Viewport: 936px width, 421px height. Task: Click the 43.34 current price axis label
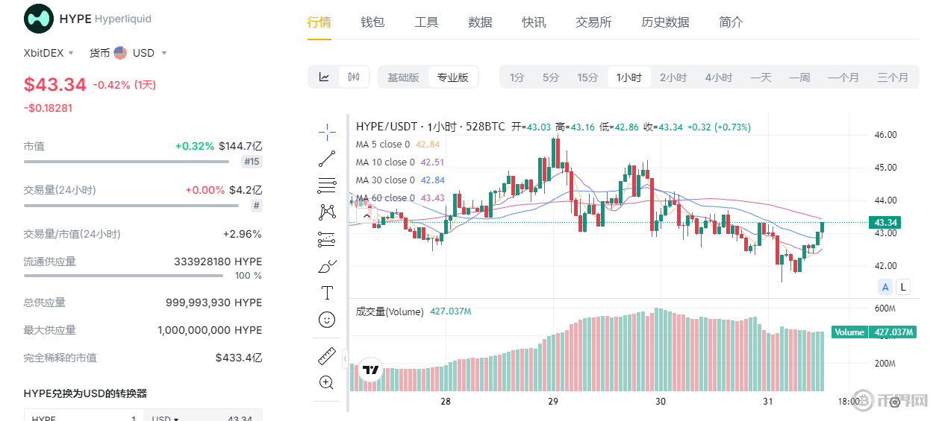tap(886, 222)
